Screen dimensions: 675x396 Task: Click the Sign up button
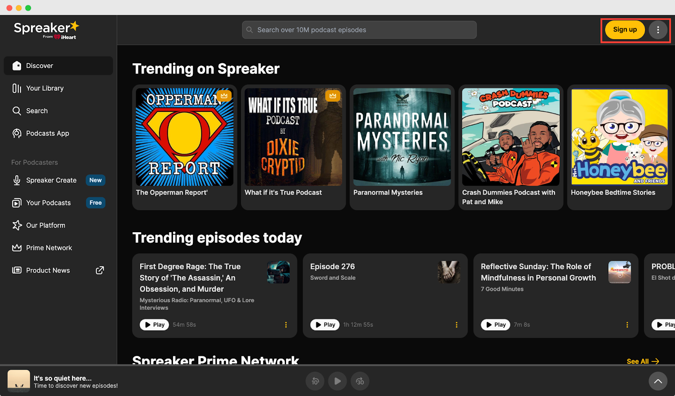pyautogui.click(x=625, y=30)
